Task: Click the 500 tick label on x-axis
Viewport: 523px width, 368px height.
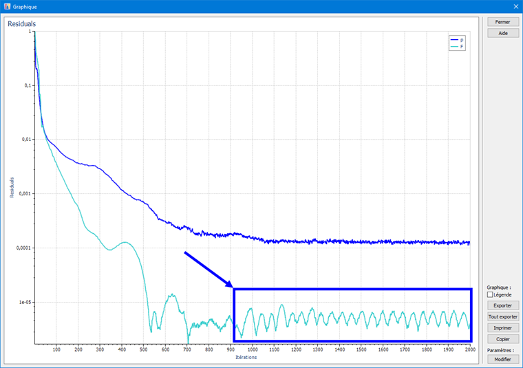Action: click(144, 349)
